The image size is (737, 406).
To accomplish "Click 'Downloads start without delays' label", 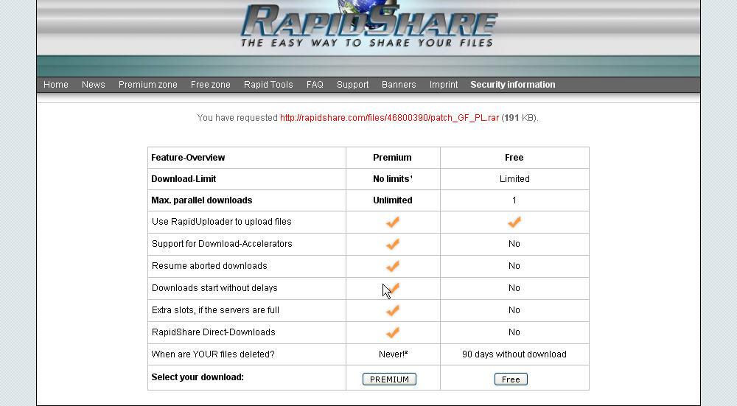I will 214,288.
